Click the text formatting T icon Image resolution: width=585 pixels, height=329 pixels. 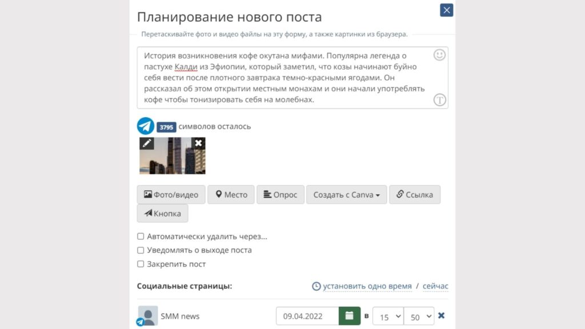pyautogui.click(x=439, y=99)
